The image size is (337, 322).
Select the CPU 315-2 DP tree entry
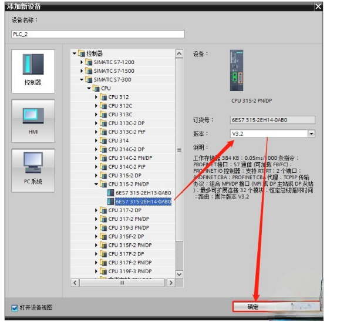(x=124, y=176)
